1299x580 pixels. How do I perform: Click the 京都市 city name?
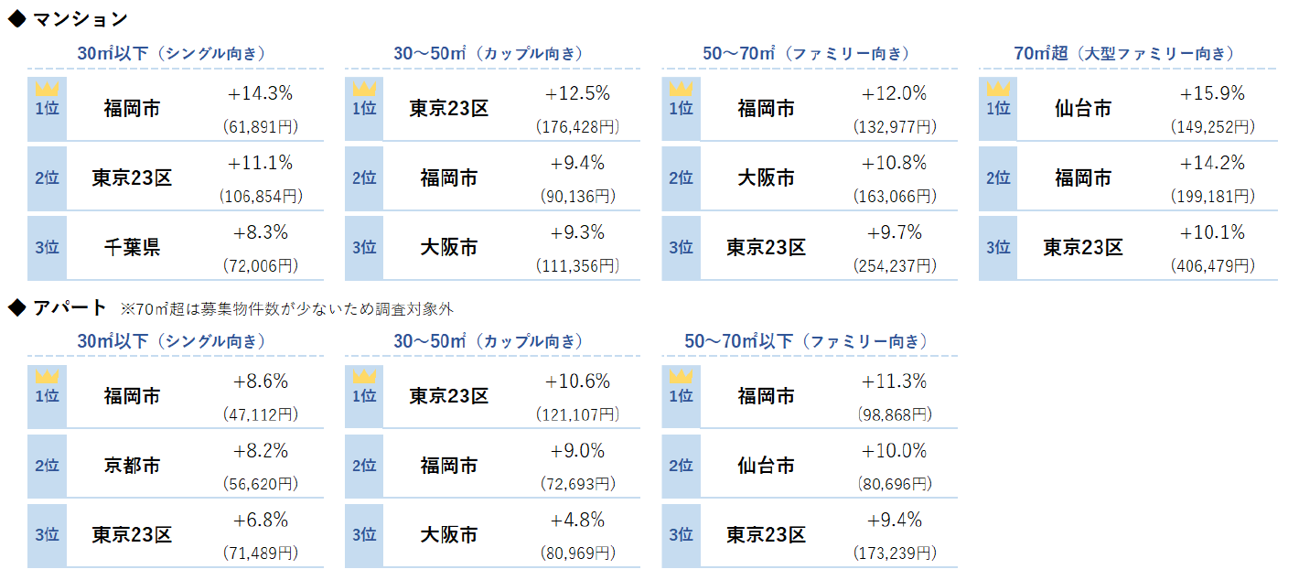(132, 466)
